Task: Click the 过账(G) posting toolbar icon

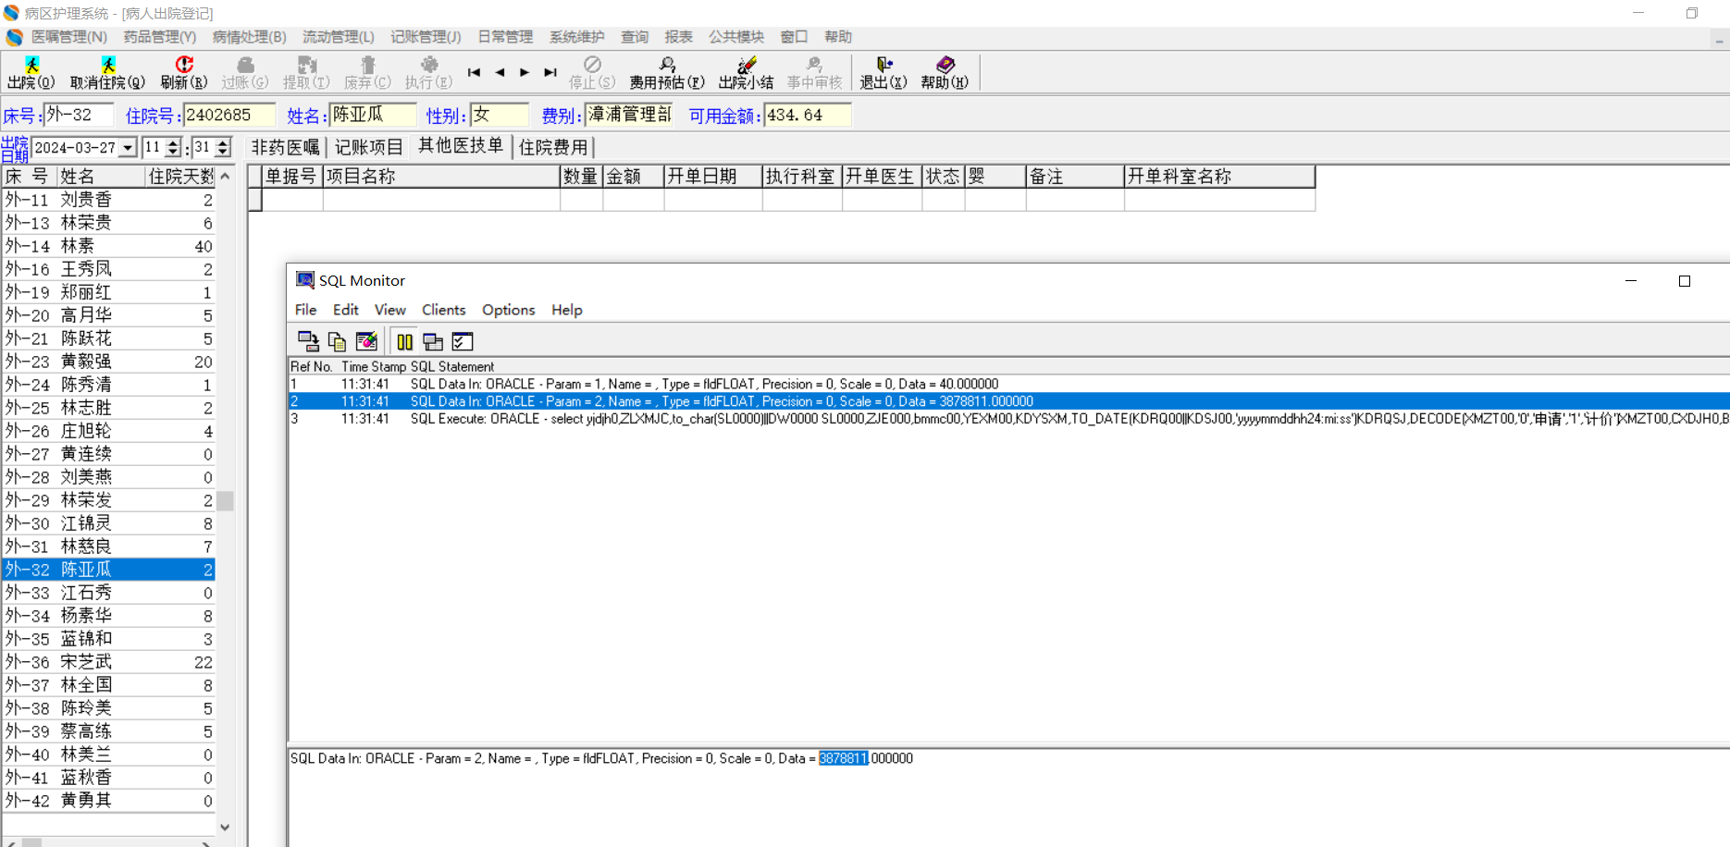Action: click(245, 72)
